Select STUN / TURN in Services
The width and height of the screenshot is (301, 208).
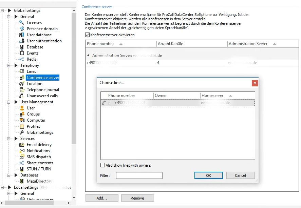39,169
